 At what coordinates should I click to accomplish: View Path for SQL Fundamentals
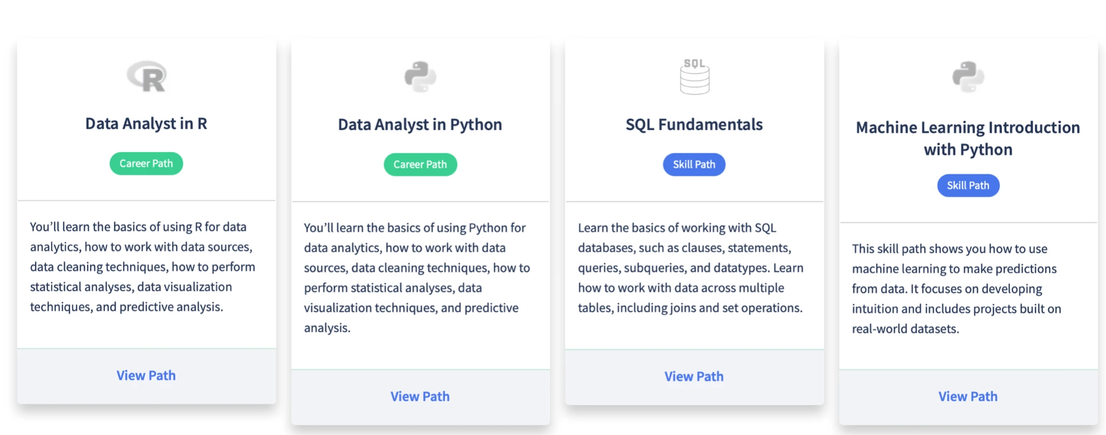pyautogui.click(x=694, y=377)
